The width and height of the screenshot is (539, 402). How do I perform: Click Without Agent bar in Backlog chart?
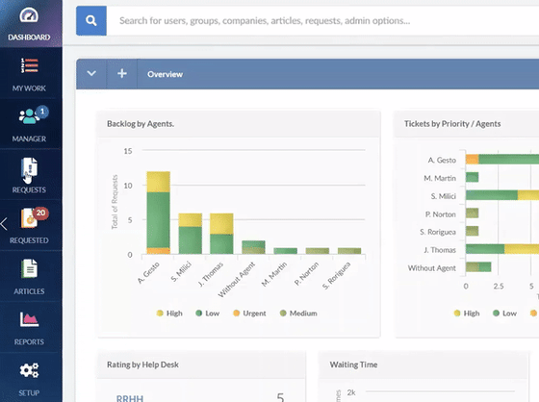pos(253,247)
